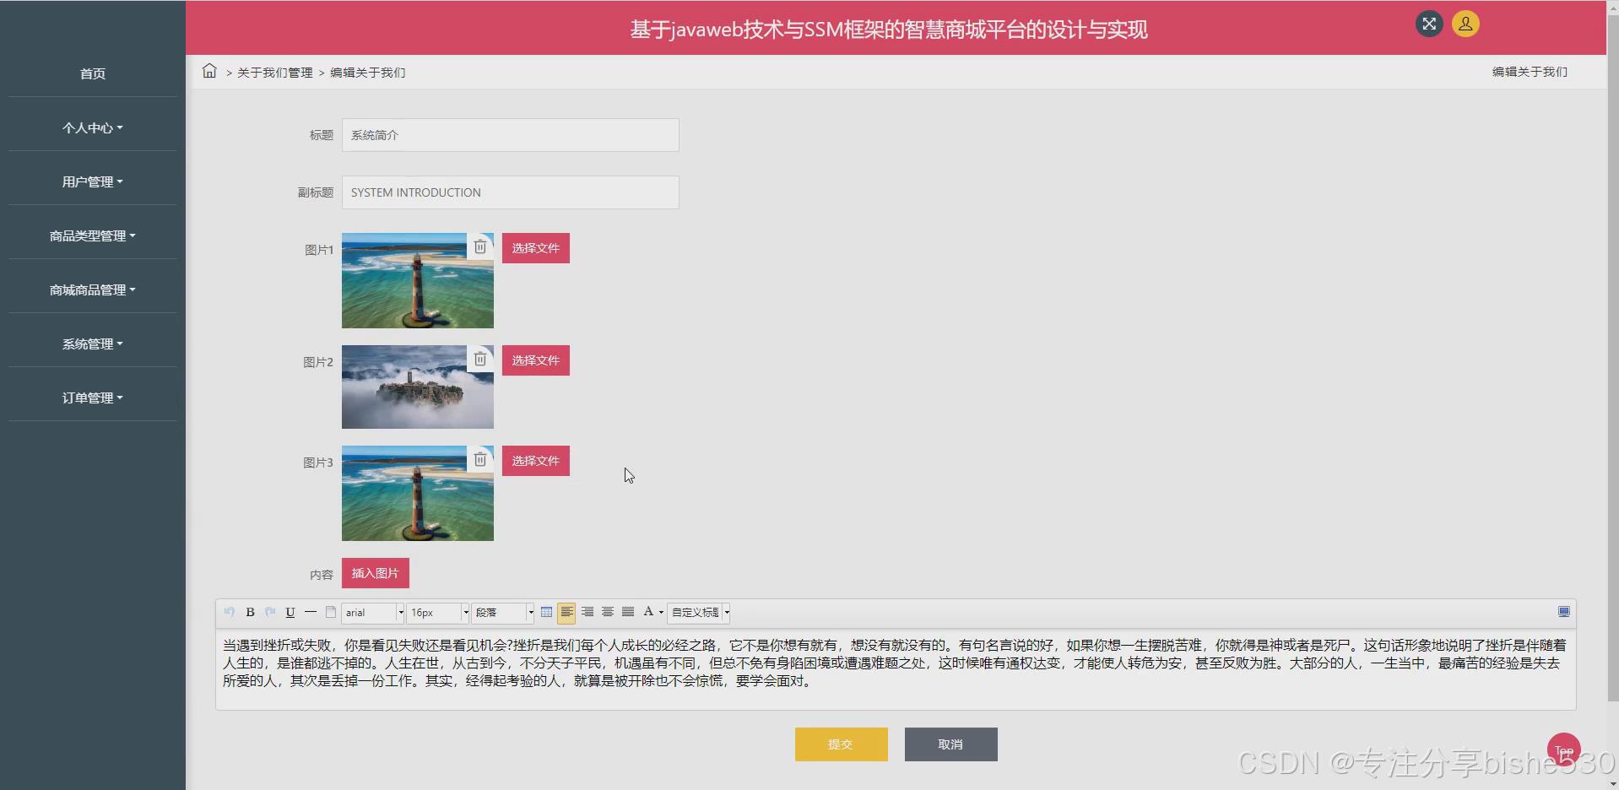The height and width of the screenshot is (790, 1619).
Task: Click the 插入图片 button
Action: pyautogui.click(x=376, y=573)
